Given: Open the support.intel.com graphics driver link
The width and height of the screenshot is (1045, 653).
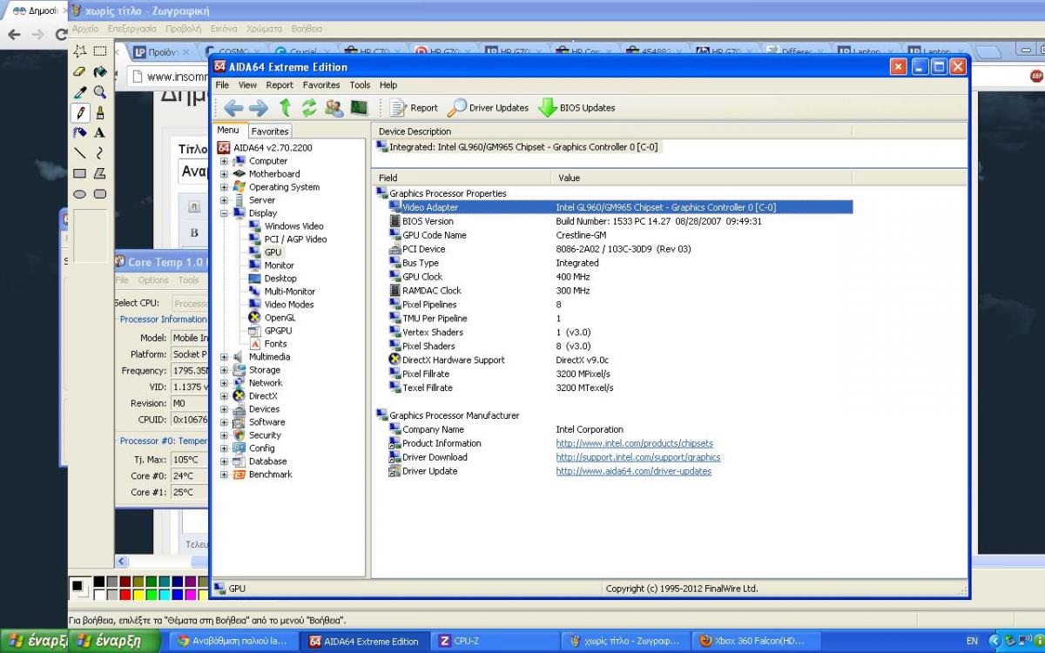Looking at the screenshot, I should click(x=638, y=457).
